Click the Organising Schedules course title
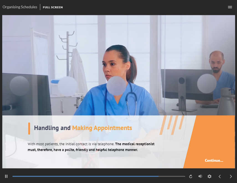237x183 pixels. click(x=20, y=7)
